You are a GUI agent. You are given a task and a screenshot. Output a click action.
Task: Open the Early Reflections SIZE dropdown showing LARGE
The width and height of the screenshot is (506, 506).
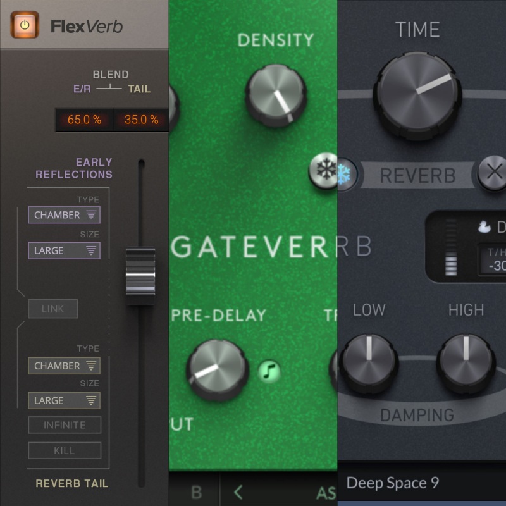point(64,250)
